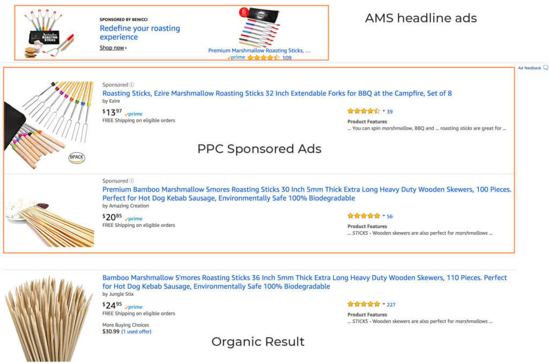Expand rating breakdown arrow beside 39 reviews
This screenshot has height=363, width=549.
[384, 112]
